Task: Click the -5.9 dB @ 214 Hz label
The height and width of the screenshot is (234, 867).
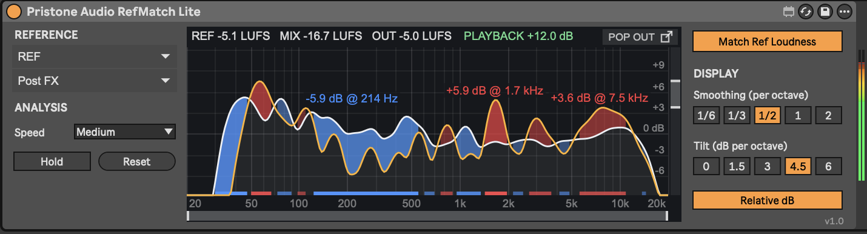Action: tap(352, 98)
